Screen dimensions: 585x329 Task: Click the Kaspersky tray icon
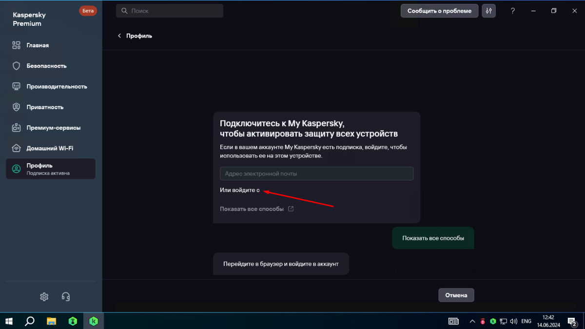[x=493, y=321]
